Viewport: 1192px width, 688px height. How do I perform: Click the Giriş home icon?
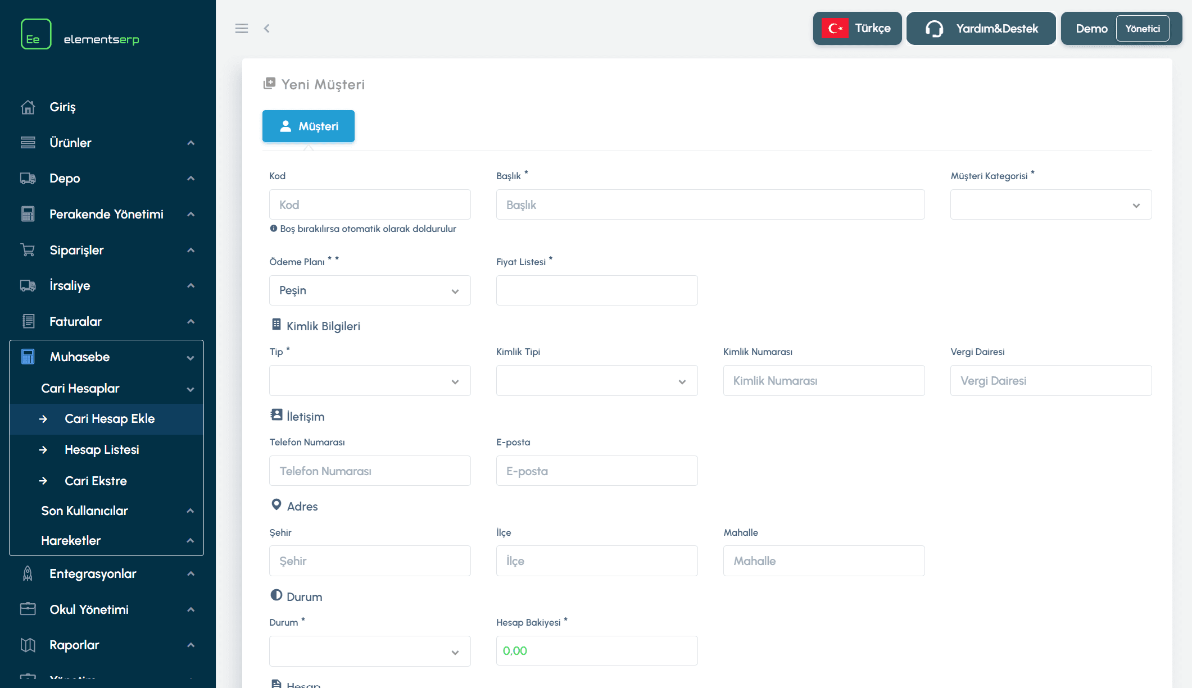click(x=28, y=107)
